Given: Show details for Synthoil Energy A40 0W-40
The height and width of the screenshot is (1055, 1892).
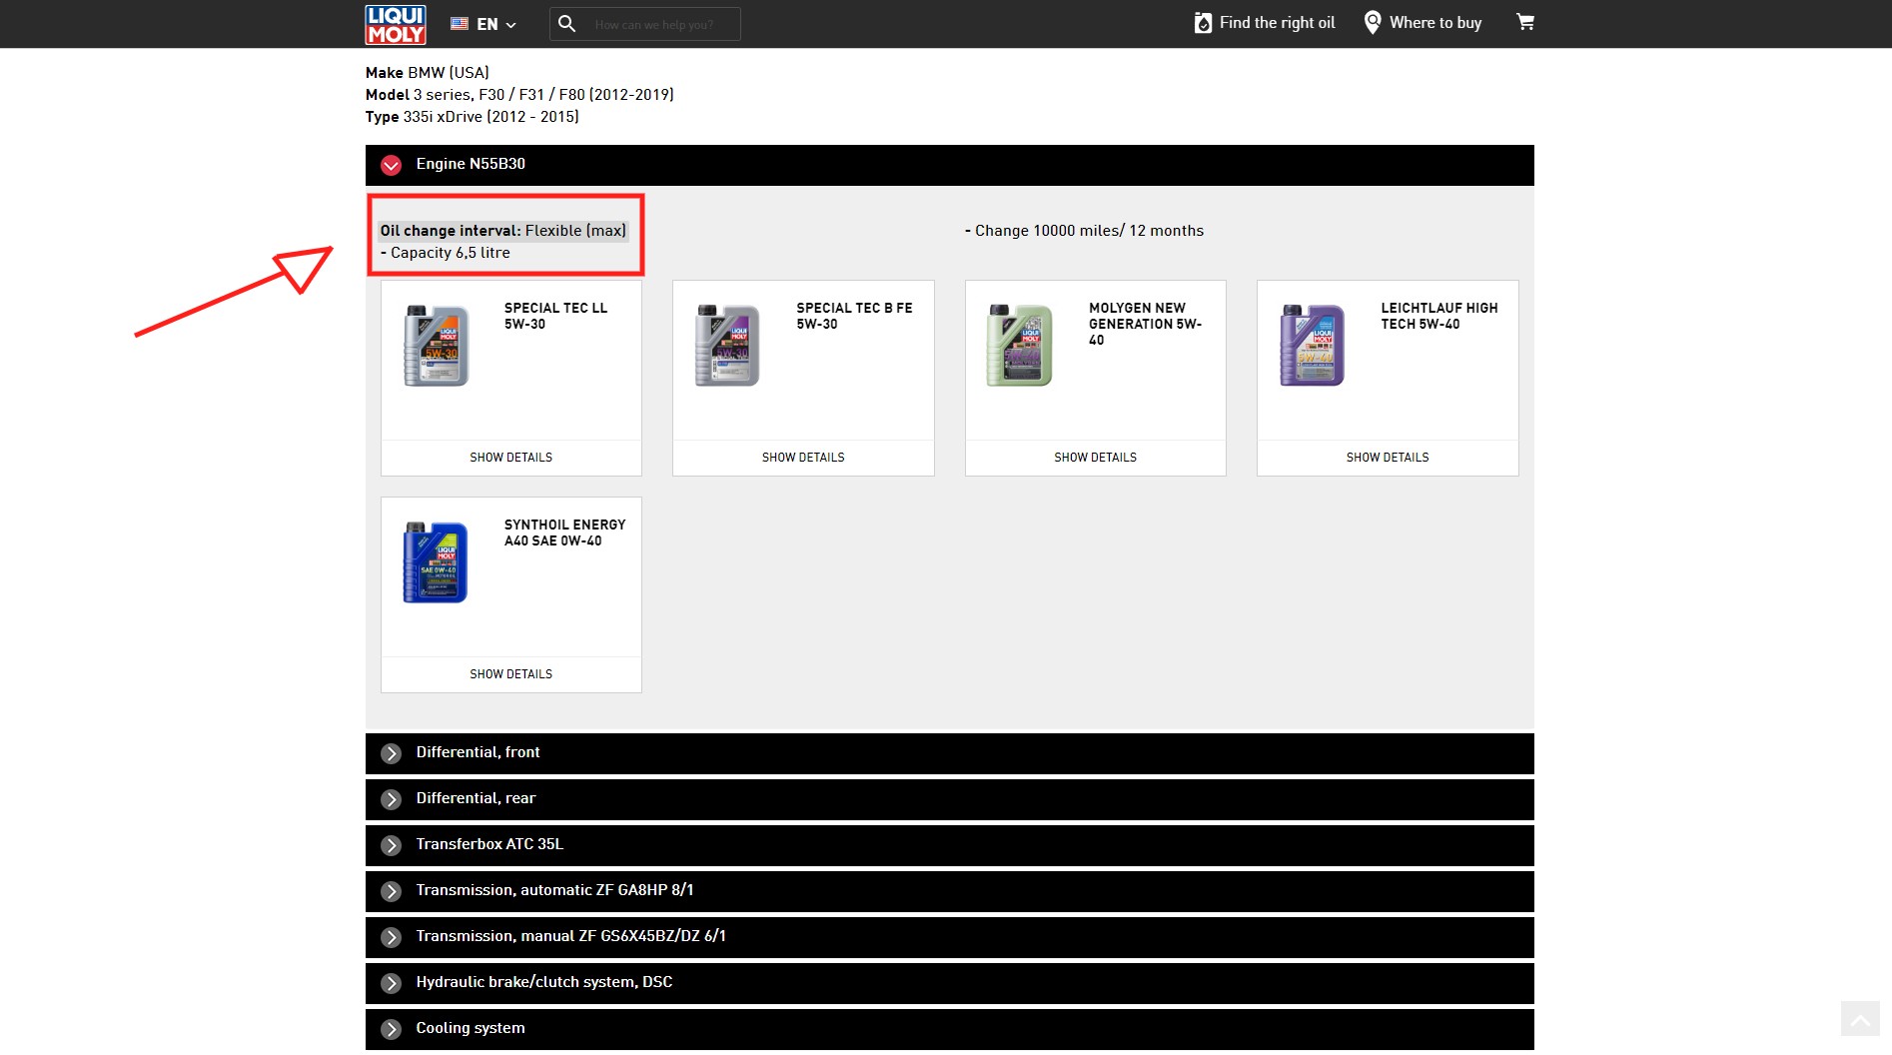Looking at the screenshot, I should tap(510, 674).
